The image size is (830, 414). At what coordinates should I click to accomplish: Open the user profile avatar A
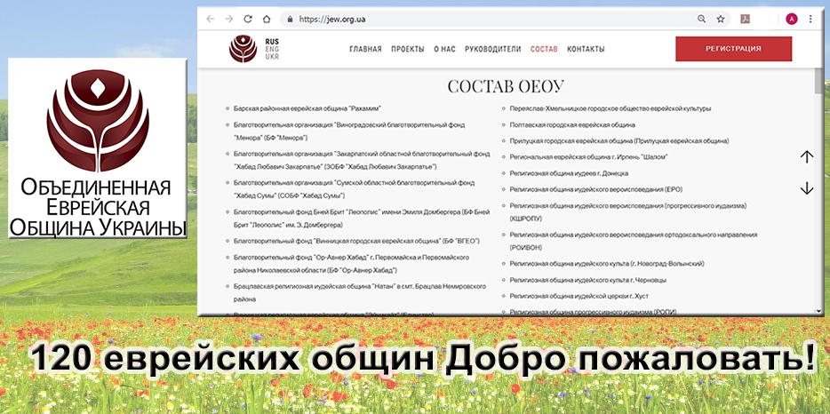pyautogui.click(x=792, y=19)
